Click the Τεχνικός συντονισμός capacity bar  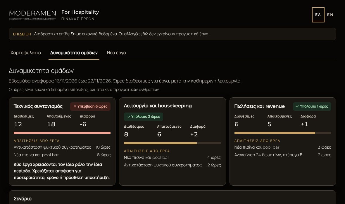(62, 133)
